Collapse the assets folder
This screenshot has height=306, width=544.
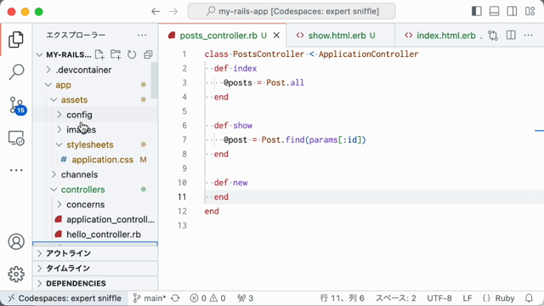(x=95, y=99)
